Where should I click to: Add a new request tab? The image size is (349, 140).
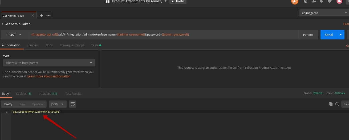(41, 16)
